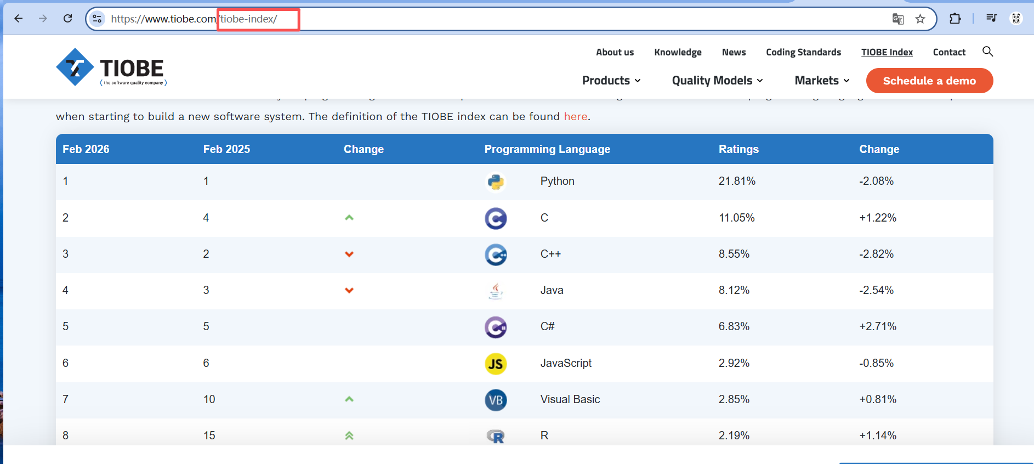The height and width of the screenshot is (464, 1034).
Task: Click the site search magnifier icon
Action: coord(987,52)
